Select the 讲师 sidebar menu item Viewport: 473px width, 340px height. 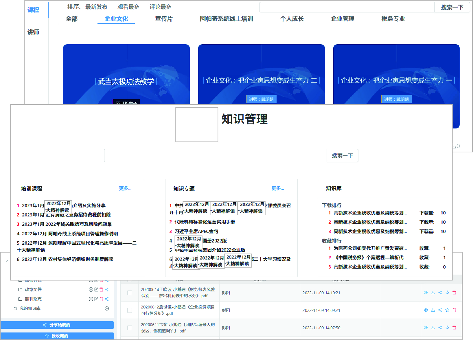33,32
